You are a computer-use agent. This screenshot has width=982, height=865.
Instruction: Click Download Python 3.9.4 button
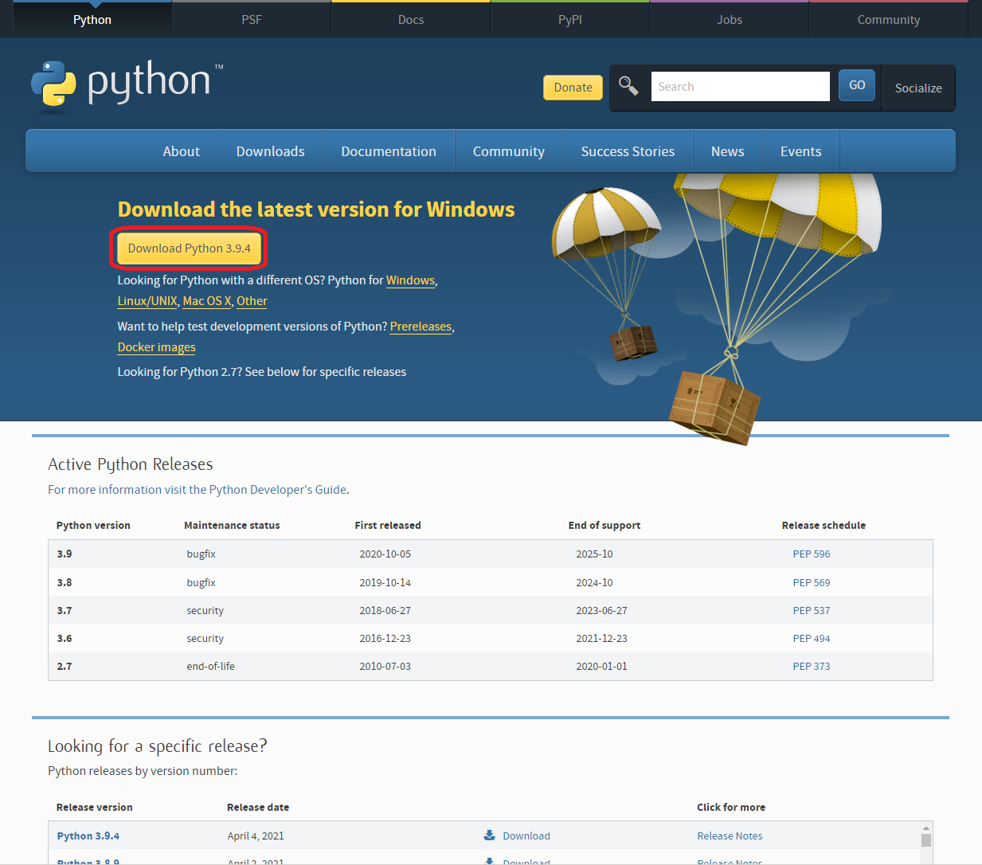(190, 249)
